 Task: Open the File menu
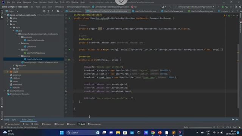click(8, 2)
